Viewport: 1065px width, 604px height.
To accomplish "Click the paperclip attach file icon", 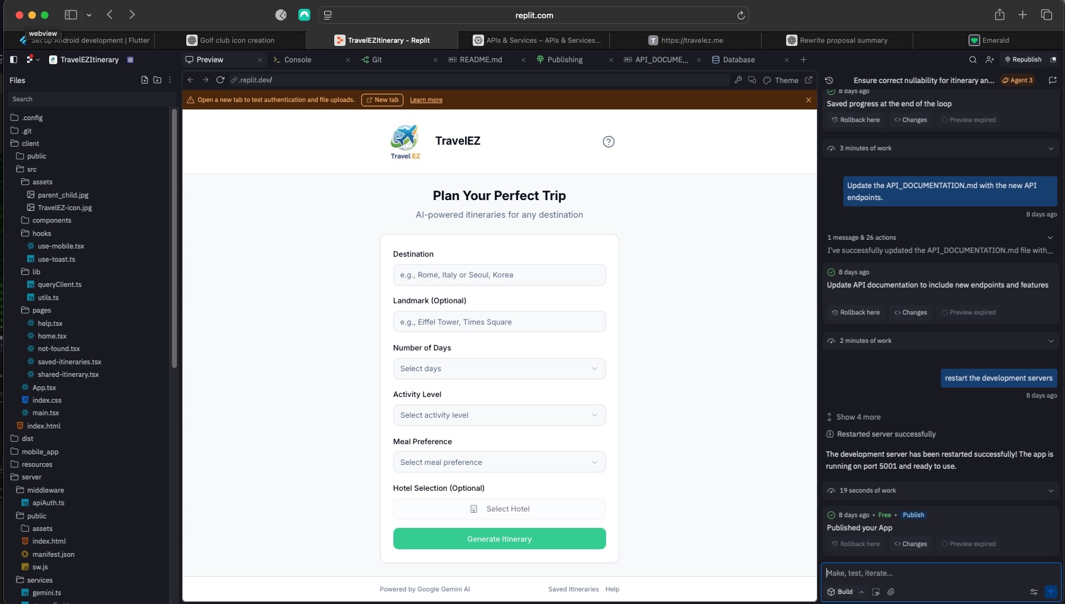I will pos(891,591).
